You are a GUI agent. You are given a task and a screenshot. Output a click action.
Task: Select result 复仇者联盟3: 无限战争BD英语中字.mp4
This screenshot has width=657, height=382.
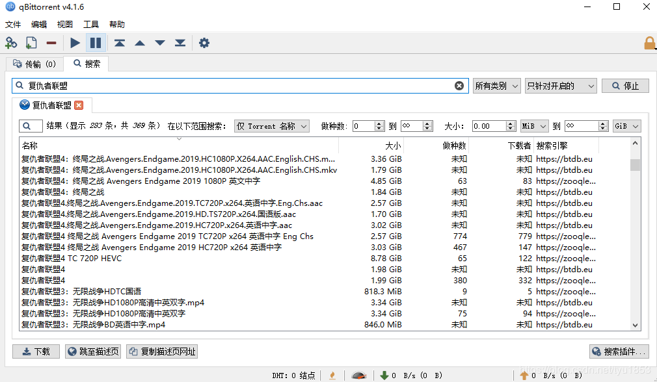[x=93, y=325]
